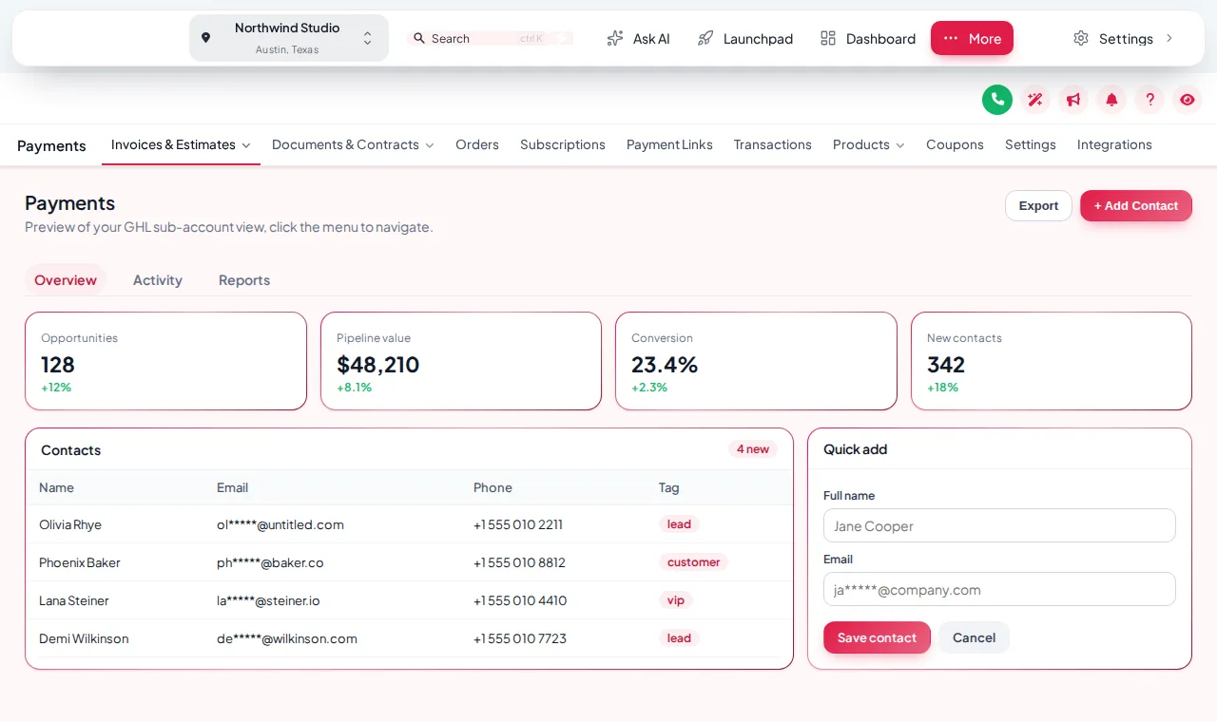
Task: Click phone +1 555 010 4410
Action: [520, 600]
